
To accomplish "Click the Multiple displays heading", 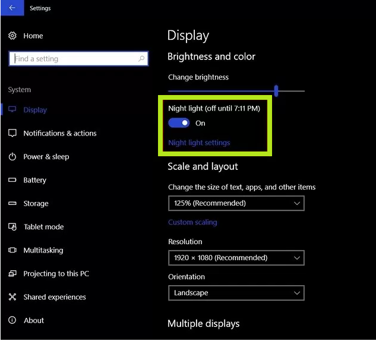I will [x=204, y=324].
